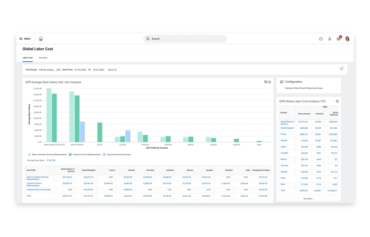Expand the More (1) filter options
This screenshot has width=370, height=237.
[112, 70]
